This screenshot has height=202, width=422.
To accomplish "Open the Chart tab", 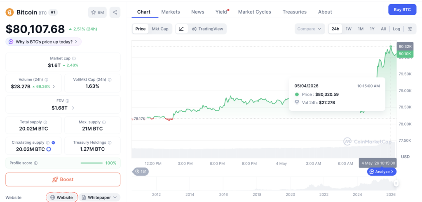I will [144, 12].
